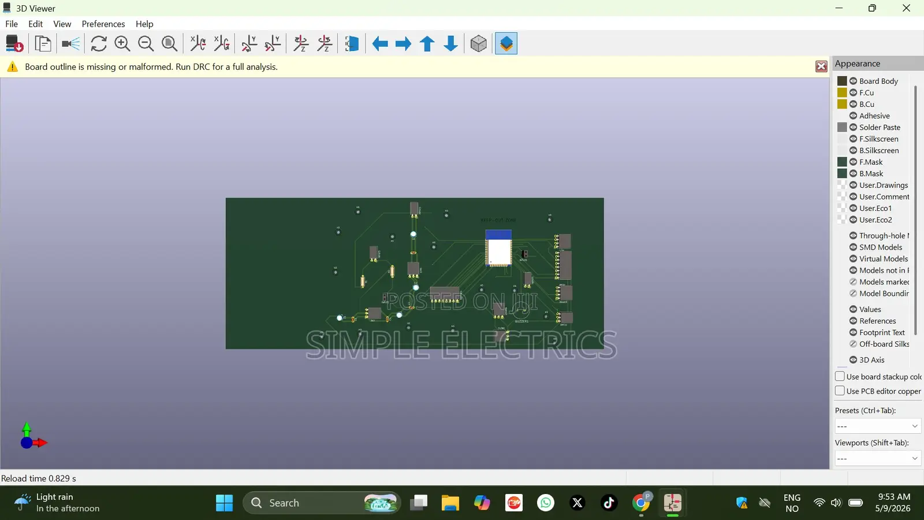The width and height of the screenshot is (924, 520).
Task: Open the Help menu
Action: 144,24
